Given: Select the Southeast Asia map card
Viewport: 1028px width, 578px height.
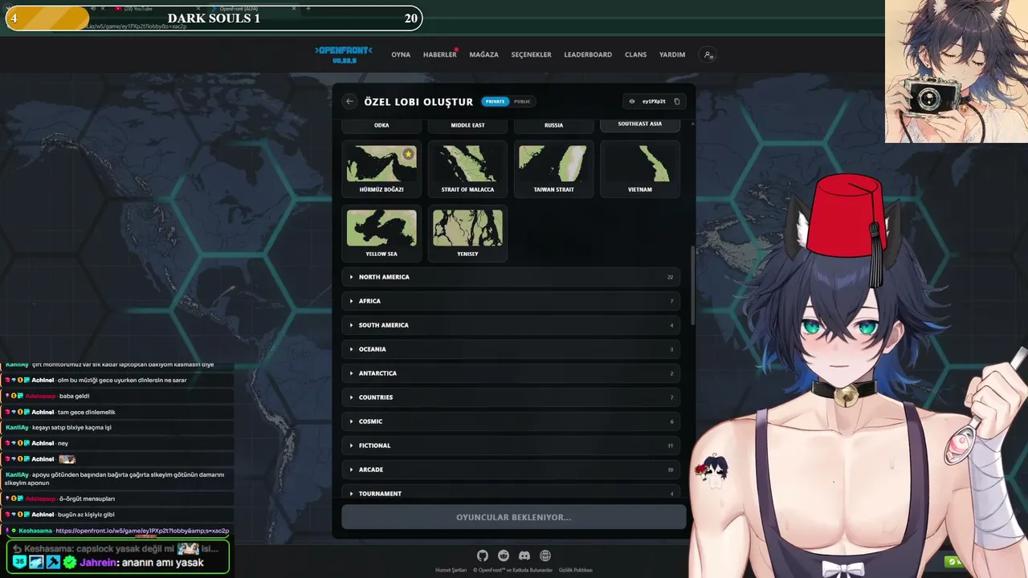Looking at the screenshot, I should click(x=640, y=124).
